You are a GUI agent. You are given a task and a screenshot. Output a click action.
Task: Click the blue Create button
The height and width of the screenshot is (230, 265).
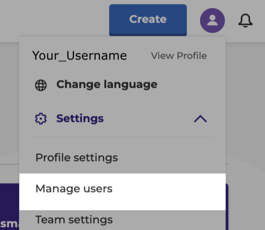click(148, 20)
